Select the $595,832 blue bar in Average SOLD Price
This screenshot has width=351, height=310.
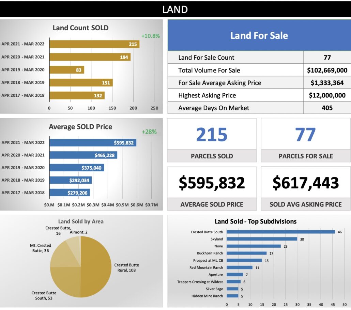point(93,143)
